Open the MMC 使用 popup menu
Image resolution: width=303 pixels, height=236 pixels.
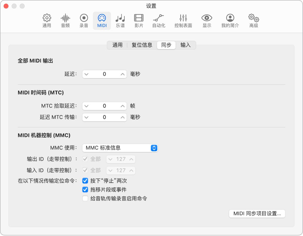(120, 148)
